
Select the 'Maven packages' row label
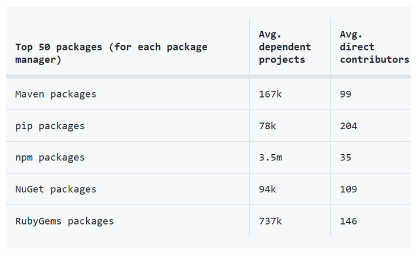[56, 94]
